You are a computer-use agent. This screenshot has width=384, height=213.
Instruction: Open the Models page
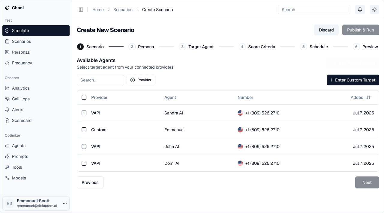(x=19, y=178)
